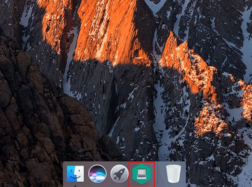Open the Trash in the Dock
Viewport: 252px width, 187px height.
click(173, 174)
